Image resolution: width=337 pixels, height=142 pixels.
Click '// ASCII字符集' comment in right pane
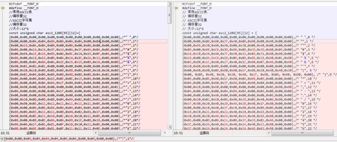click(x=195, y=21)
